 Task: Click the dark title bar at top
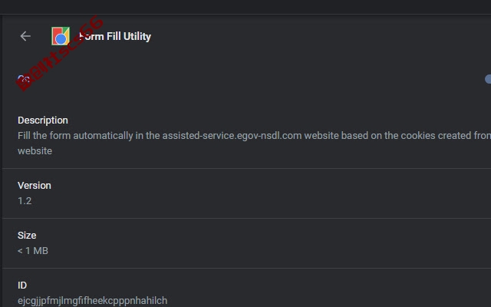[245, 7]
